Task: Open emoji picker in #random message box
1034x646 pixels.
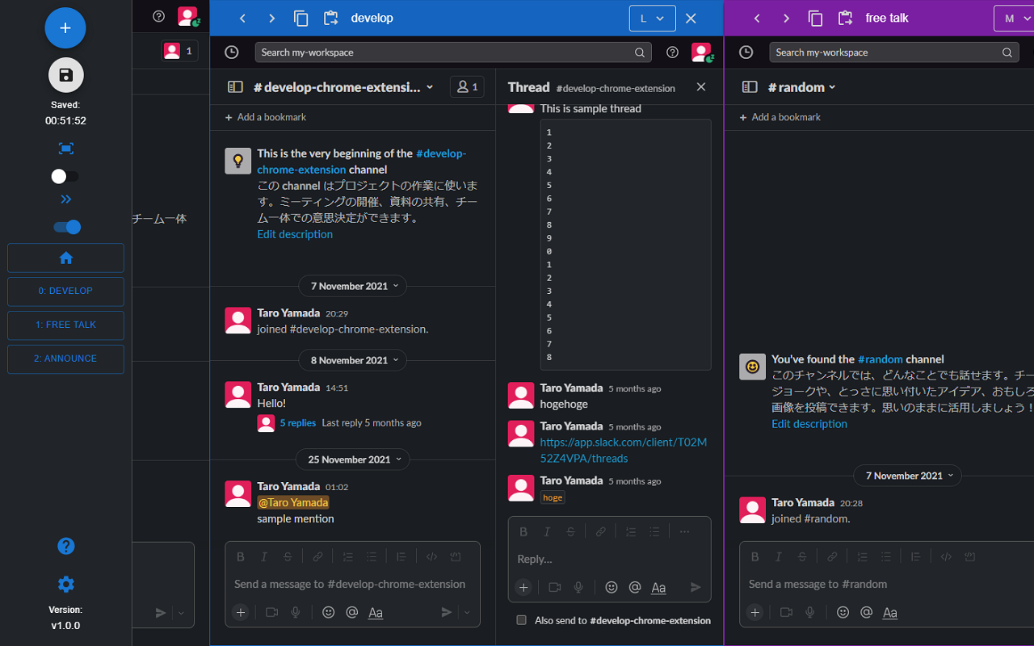Action: click(843, 612)
